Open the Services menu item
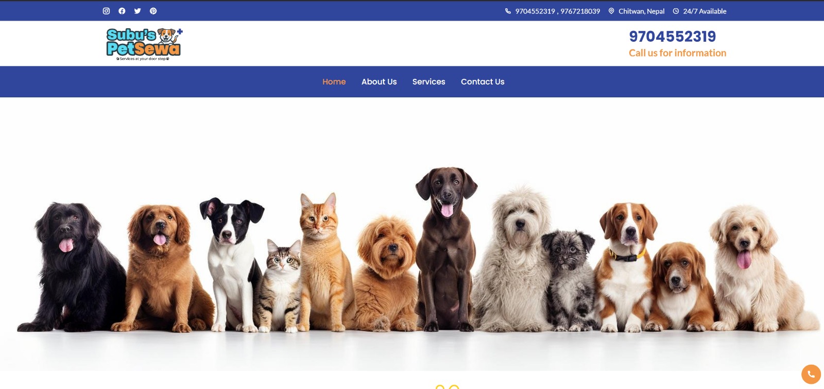 pos(429,81)
